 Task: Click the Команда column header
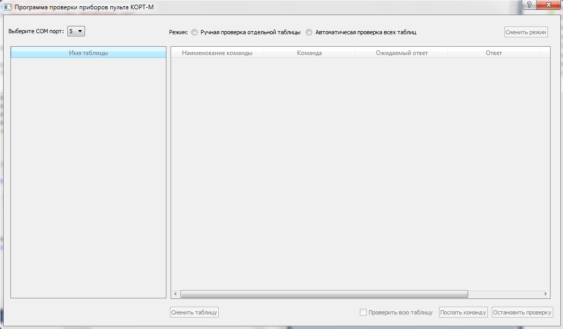tap(309, 53)
